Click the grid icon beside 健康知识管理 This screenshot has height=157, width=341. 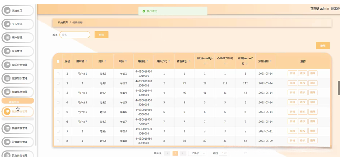pyautogui.click(x=8, y=78)
